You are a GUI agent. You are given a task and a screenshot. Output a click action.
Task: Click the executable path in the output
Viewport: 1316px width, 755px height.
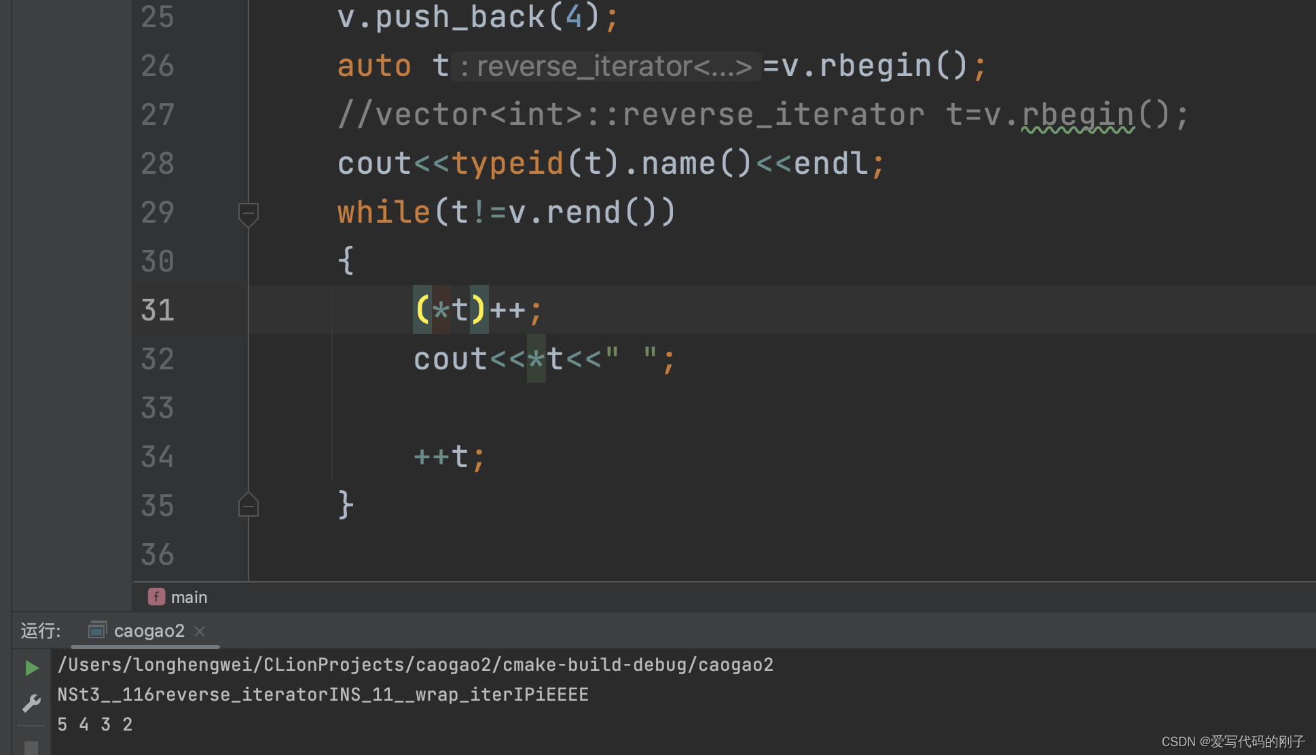click(416, 665)
